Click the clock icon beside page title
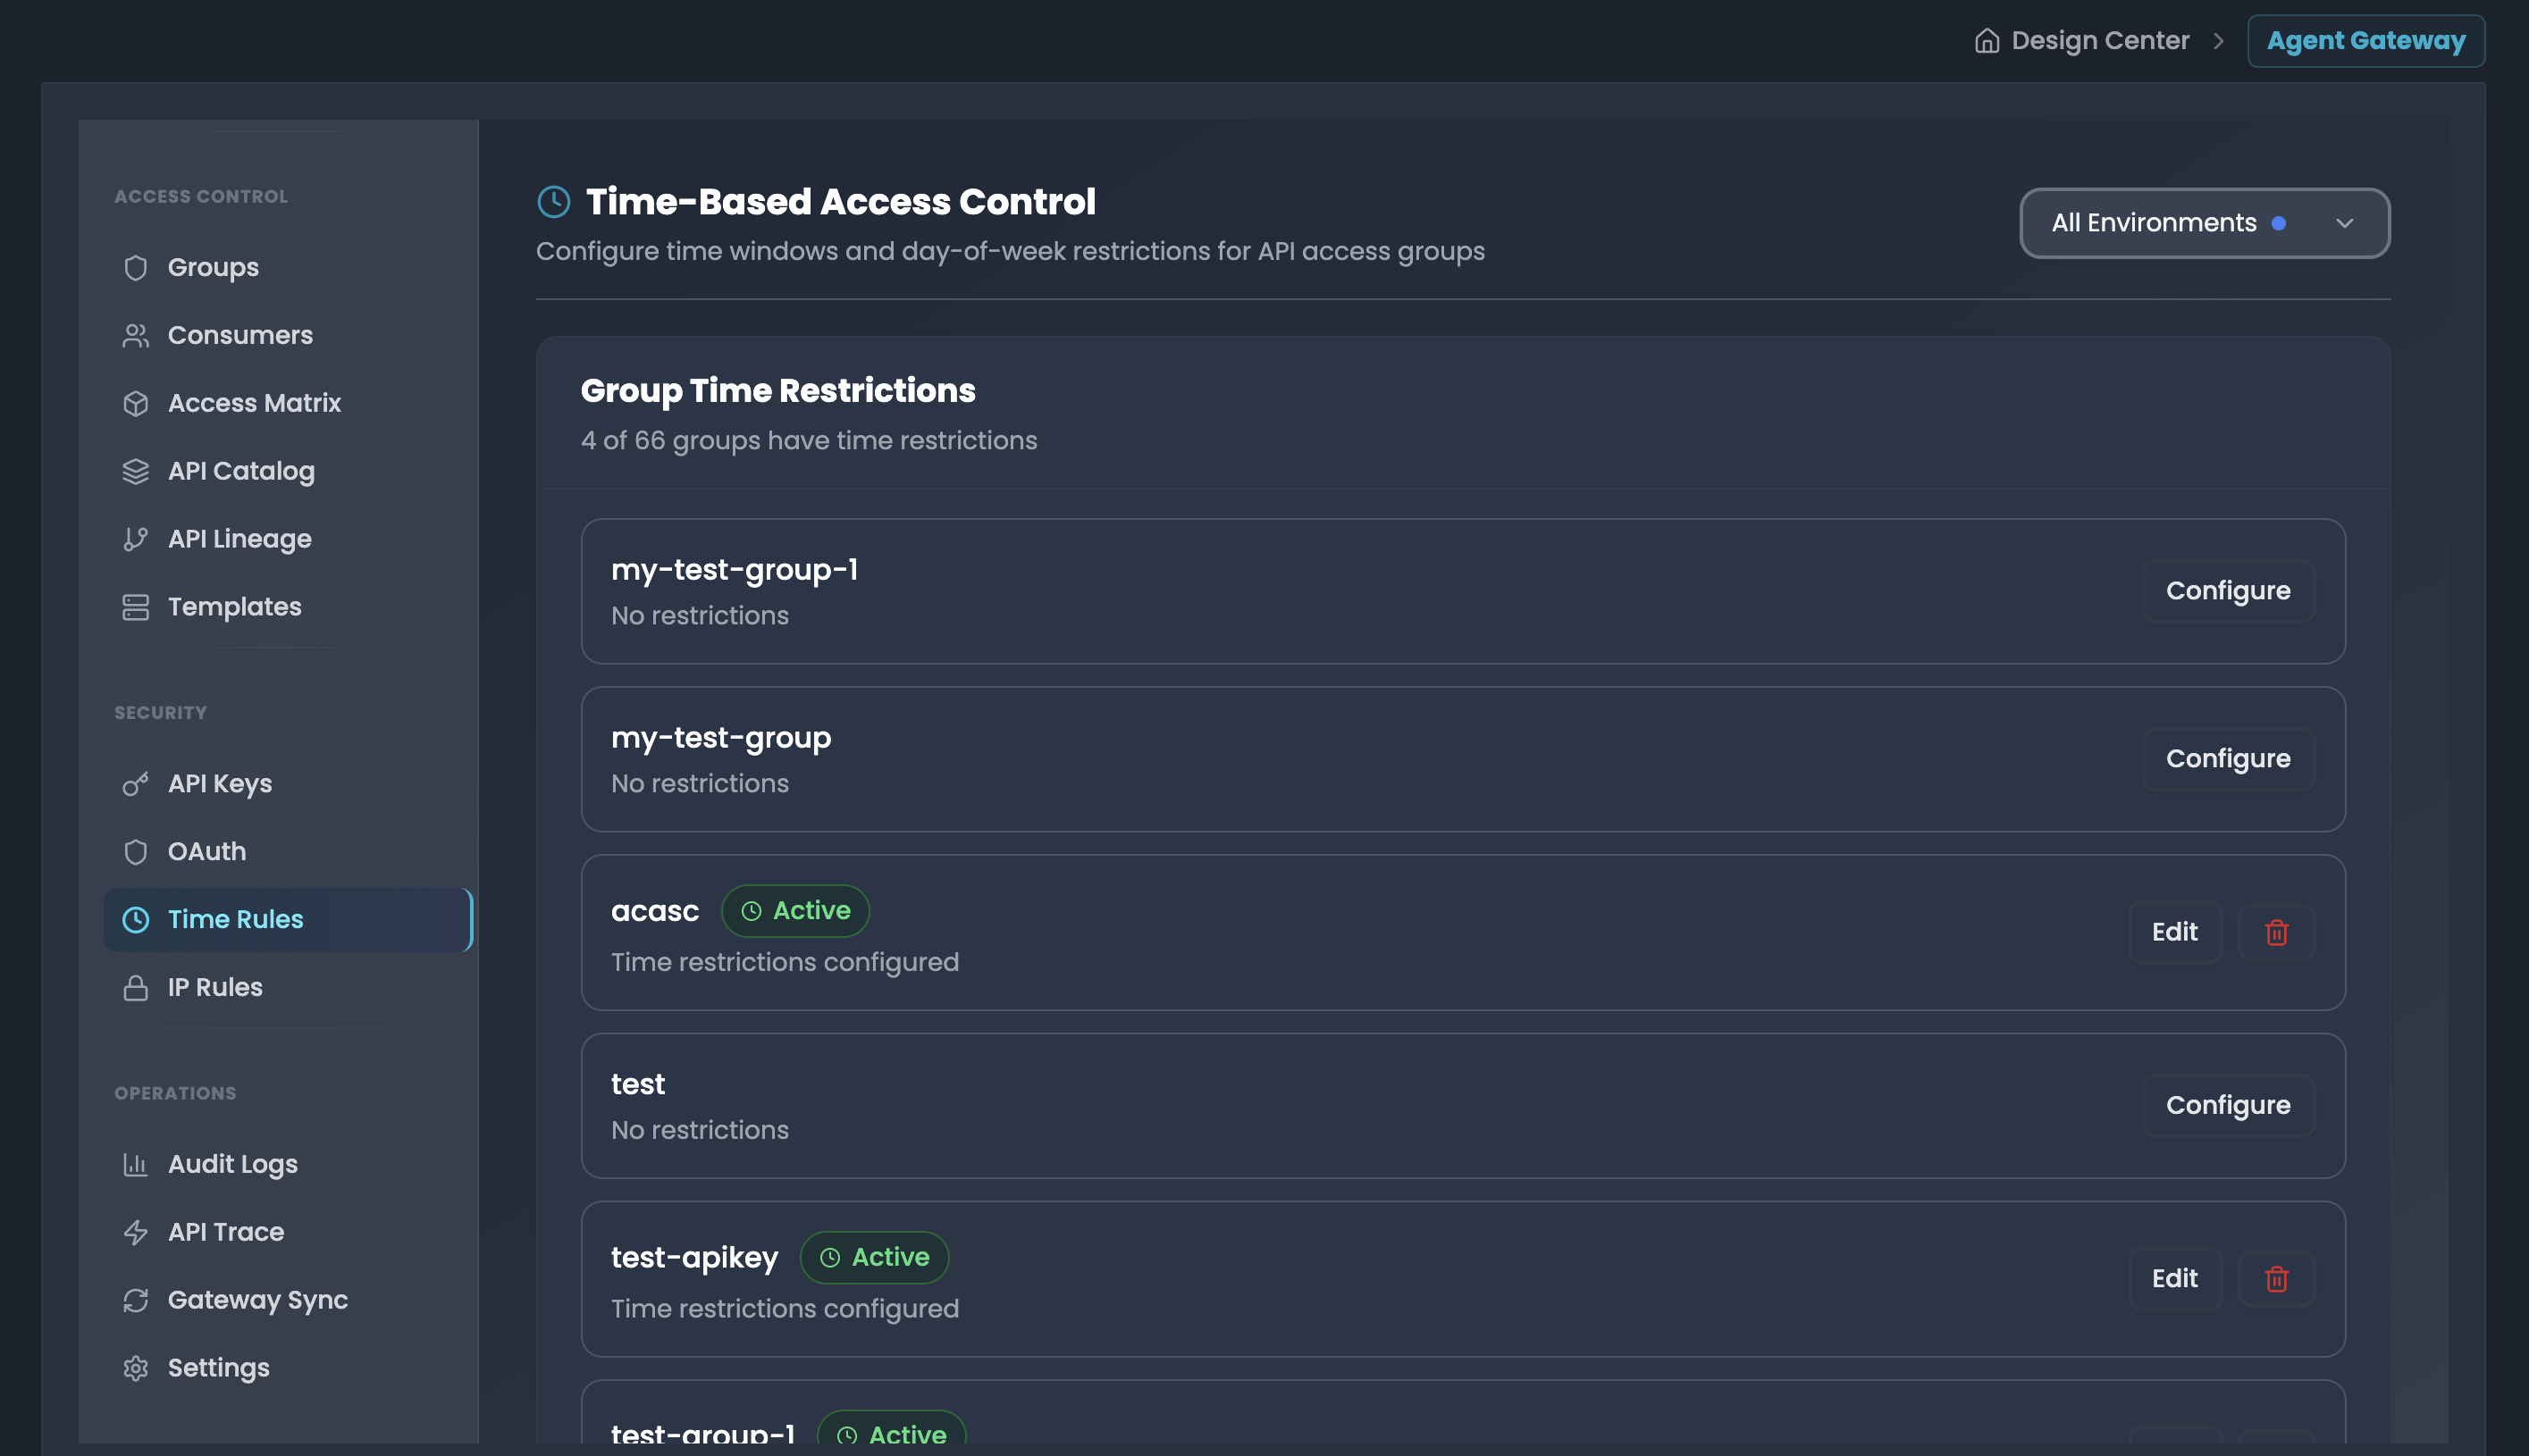2529x1456 pixels. tap(553, 202)
